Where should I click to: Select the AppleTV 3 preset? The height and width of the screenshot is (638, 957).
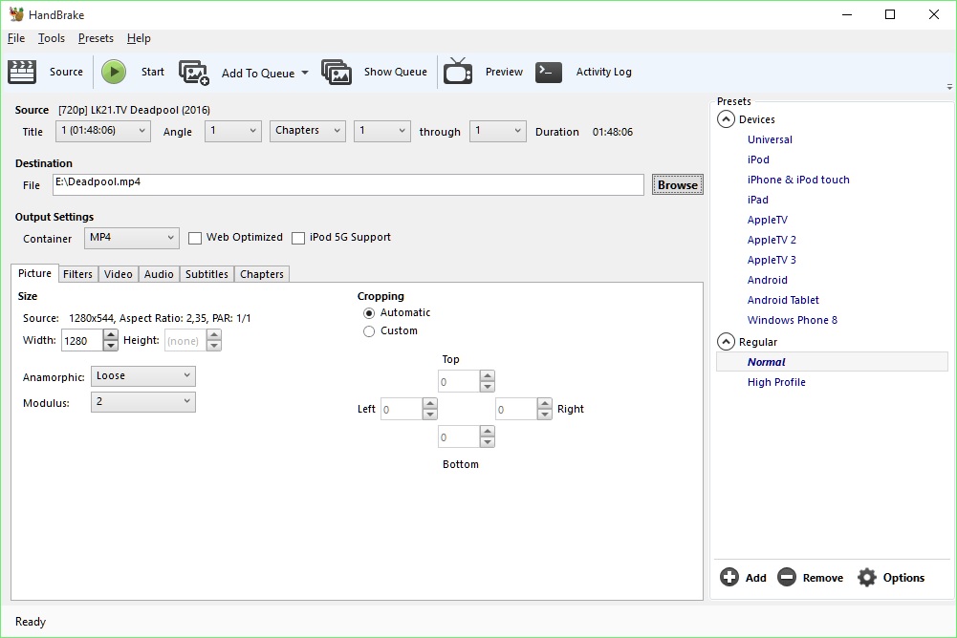coord(772,261)
